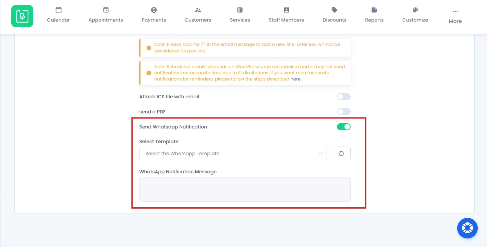
Task: Open the Calendar menu item
Action: point(59,20)
